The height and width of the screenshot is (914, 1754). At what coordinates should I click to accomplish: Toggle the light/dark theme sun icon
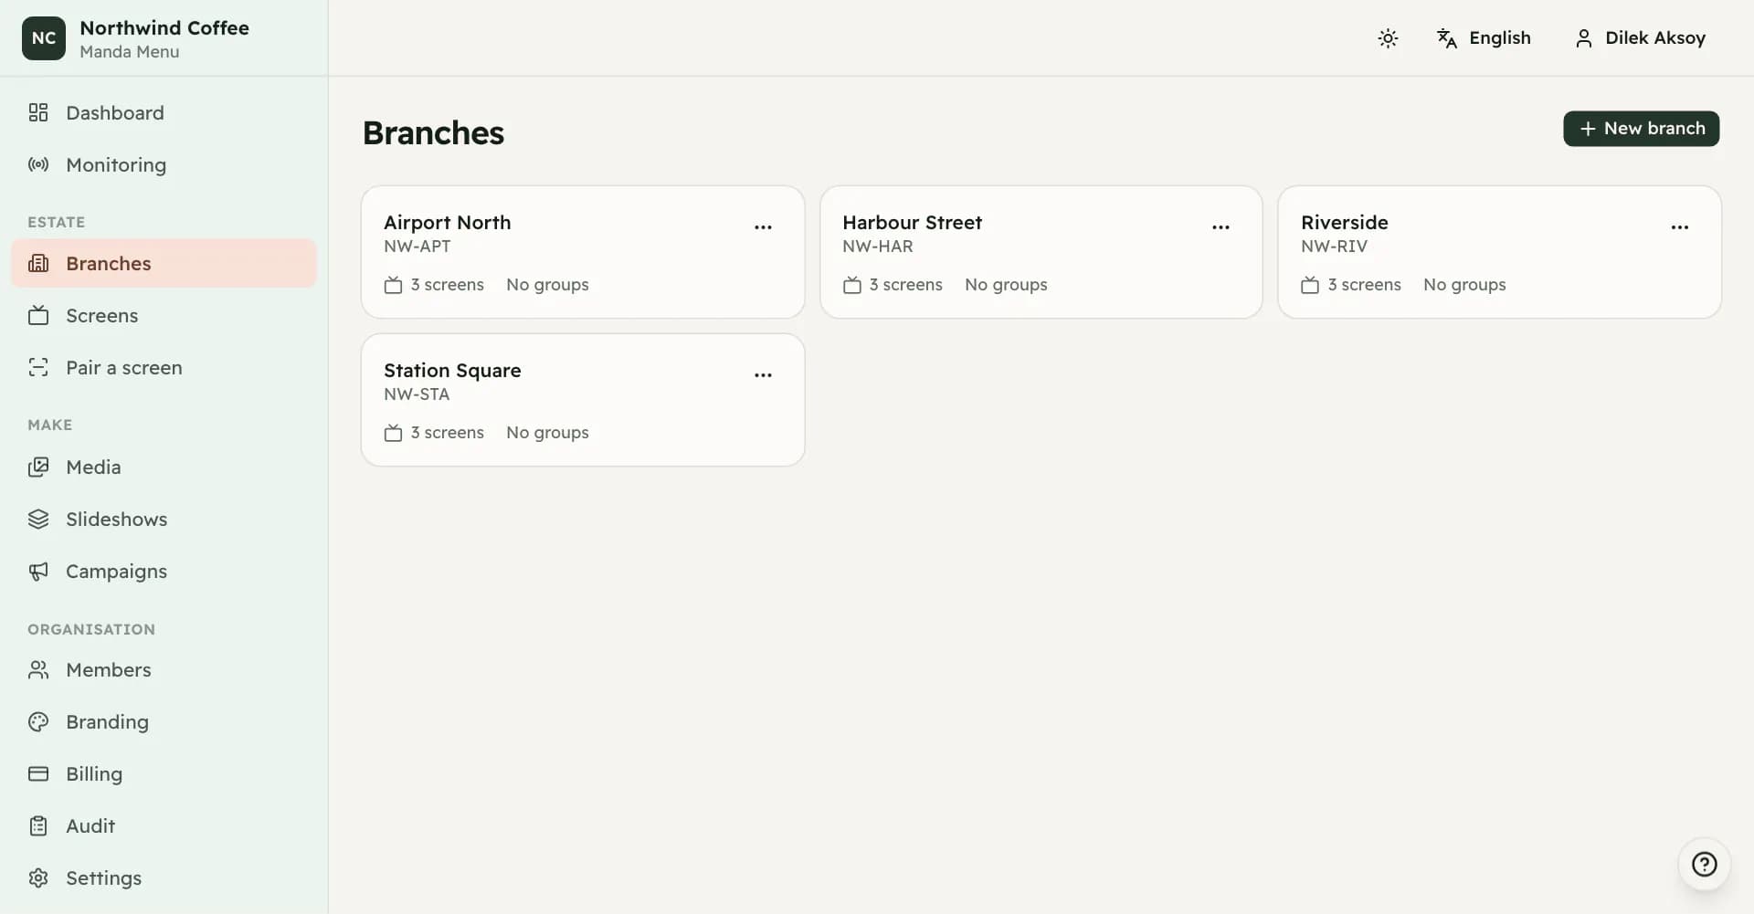click(1388, 38)
